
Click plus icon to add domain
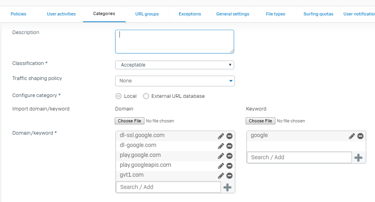[x=227, y=187]
